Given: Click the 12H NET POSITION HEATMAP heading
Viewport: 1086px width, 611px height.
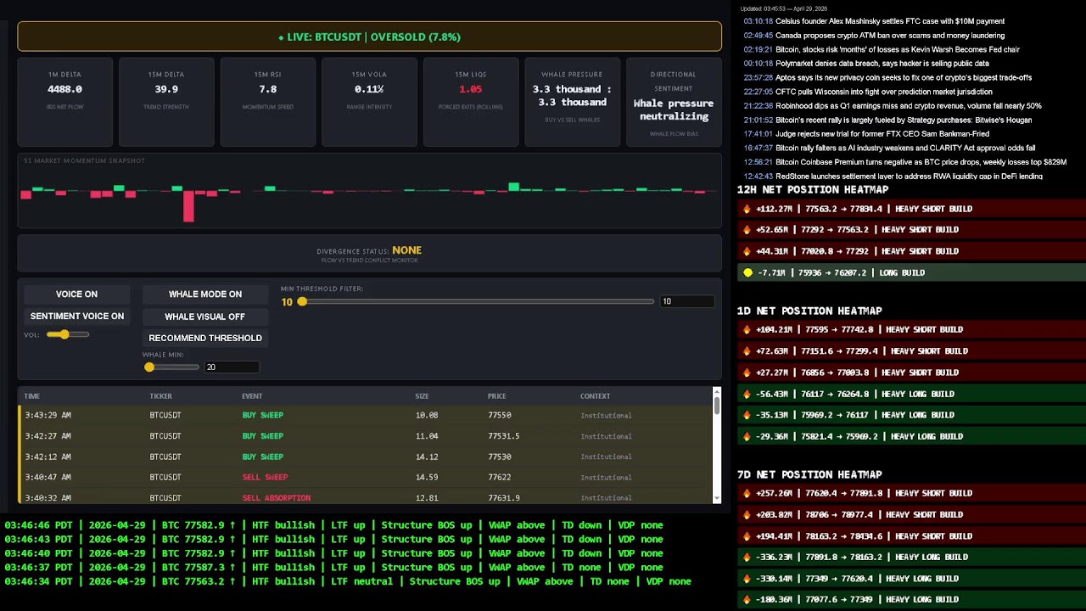Looking at the screenshot, I should pyautogui.click(x=813, y=190).
